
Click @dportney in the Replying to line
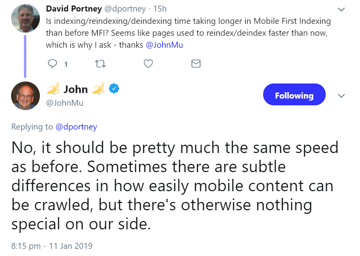click(76, 127)
